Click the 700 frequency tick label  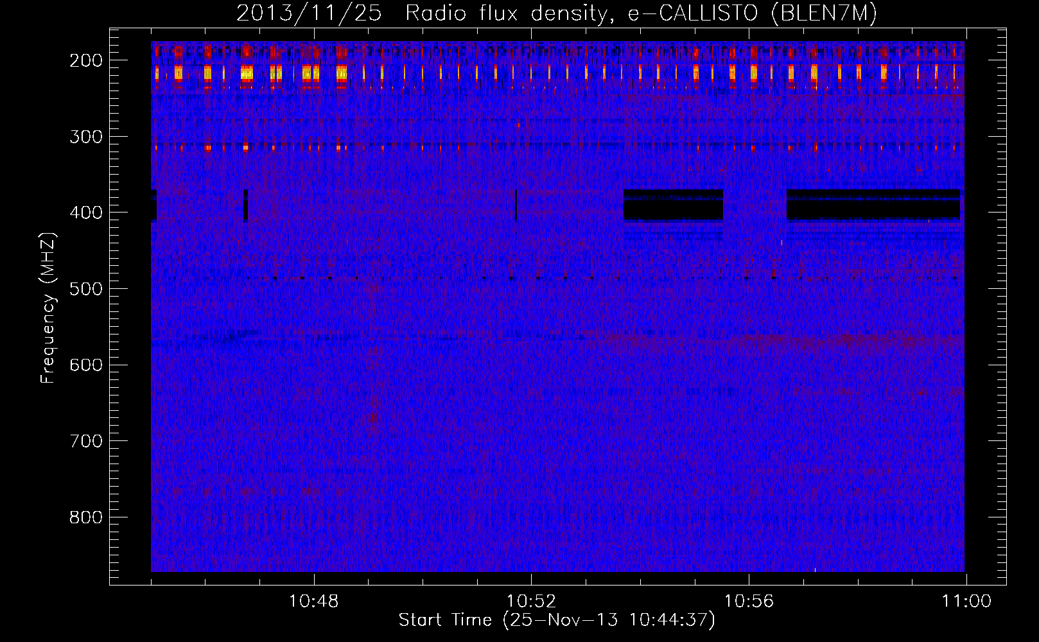[86, 441]
